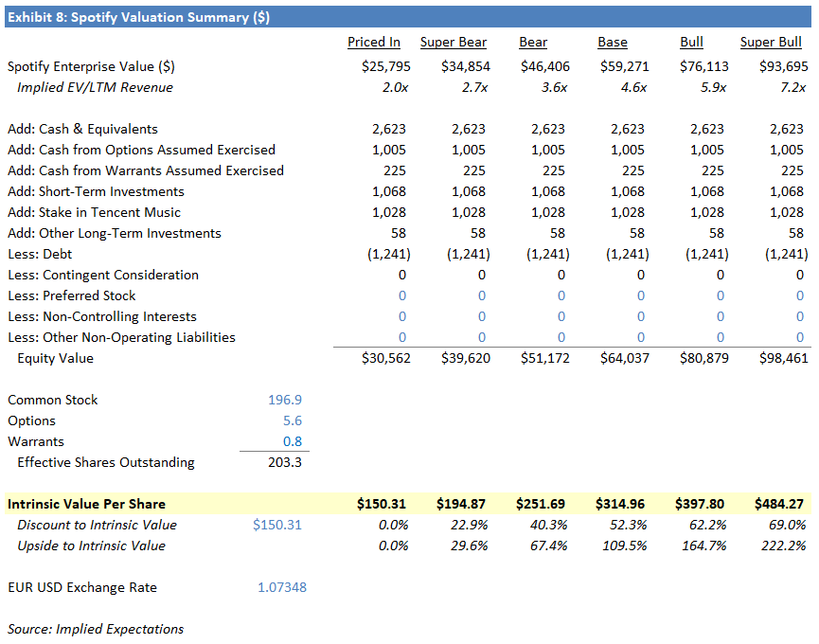Viewport: 819px width, 644px height.
Task: Click the Spotify Enterprise Value ($) row label
Action: click(91, 67)
